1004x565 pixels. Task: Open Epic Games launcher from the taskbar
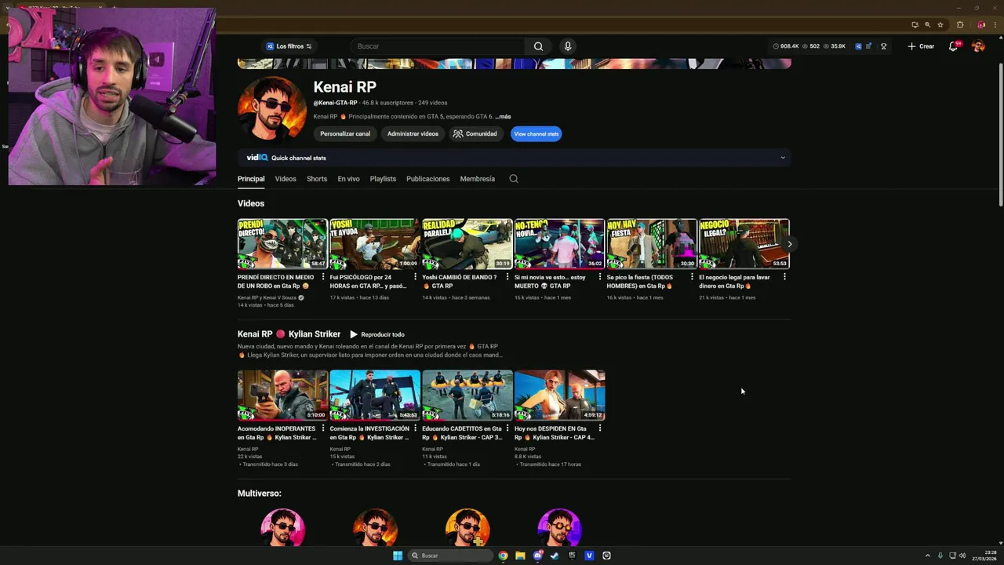(572, 556)
